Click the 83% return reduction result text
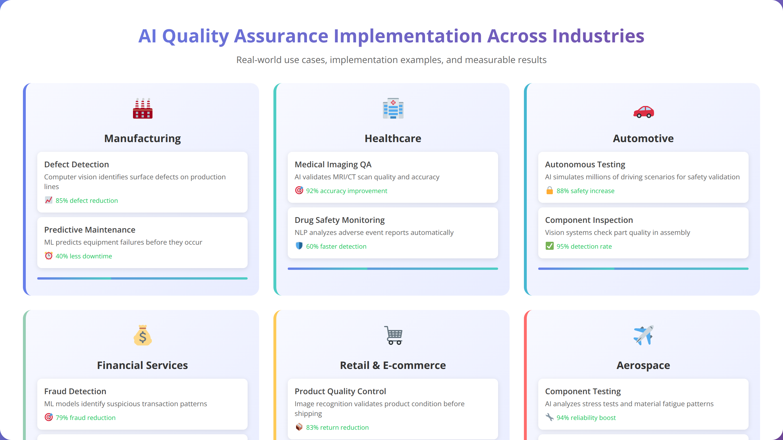This screenshot has height=440, width=783. [x=337, y=427]
